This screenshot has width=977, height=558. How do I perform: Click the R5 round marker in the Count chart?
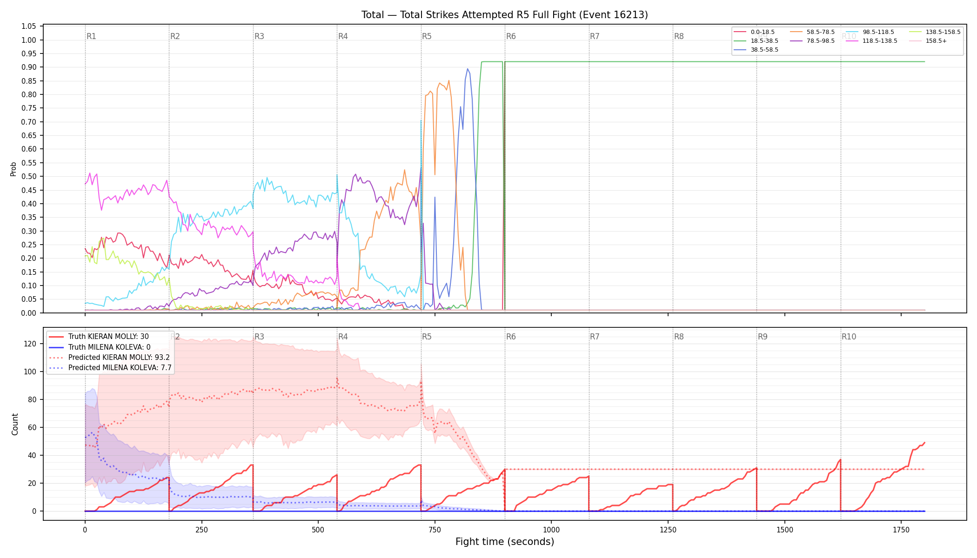tap(427, 337)
